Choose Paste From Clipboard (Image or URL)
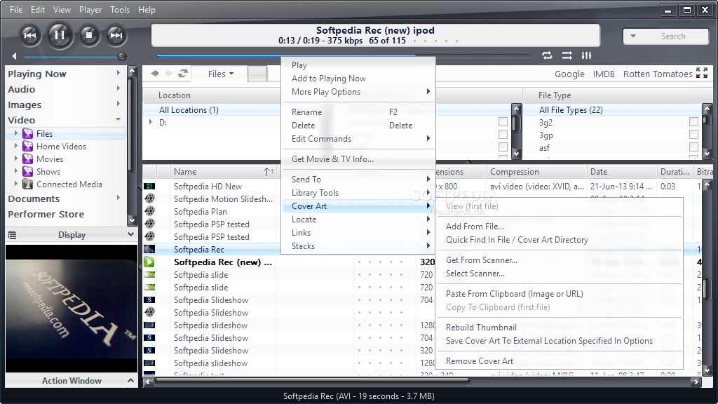This screenshot has width=718, height=404. click(514, 294)
